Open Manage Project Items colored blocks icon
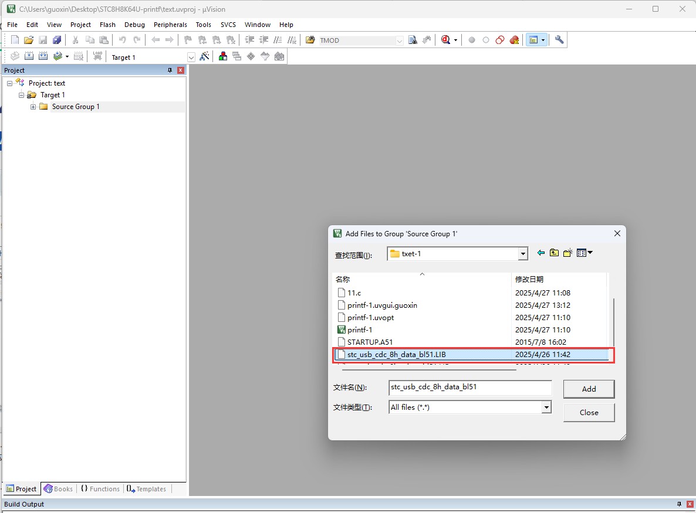Viewport: 696px width, 513px height. [223, 56]
